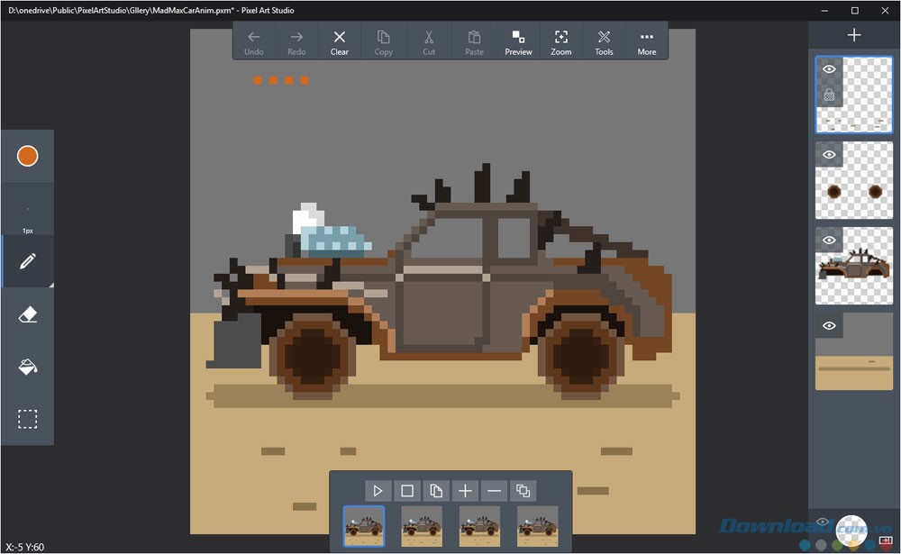Select the Pencil tool
This screenshot has height=554, width=901.
point(27,261)
